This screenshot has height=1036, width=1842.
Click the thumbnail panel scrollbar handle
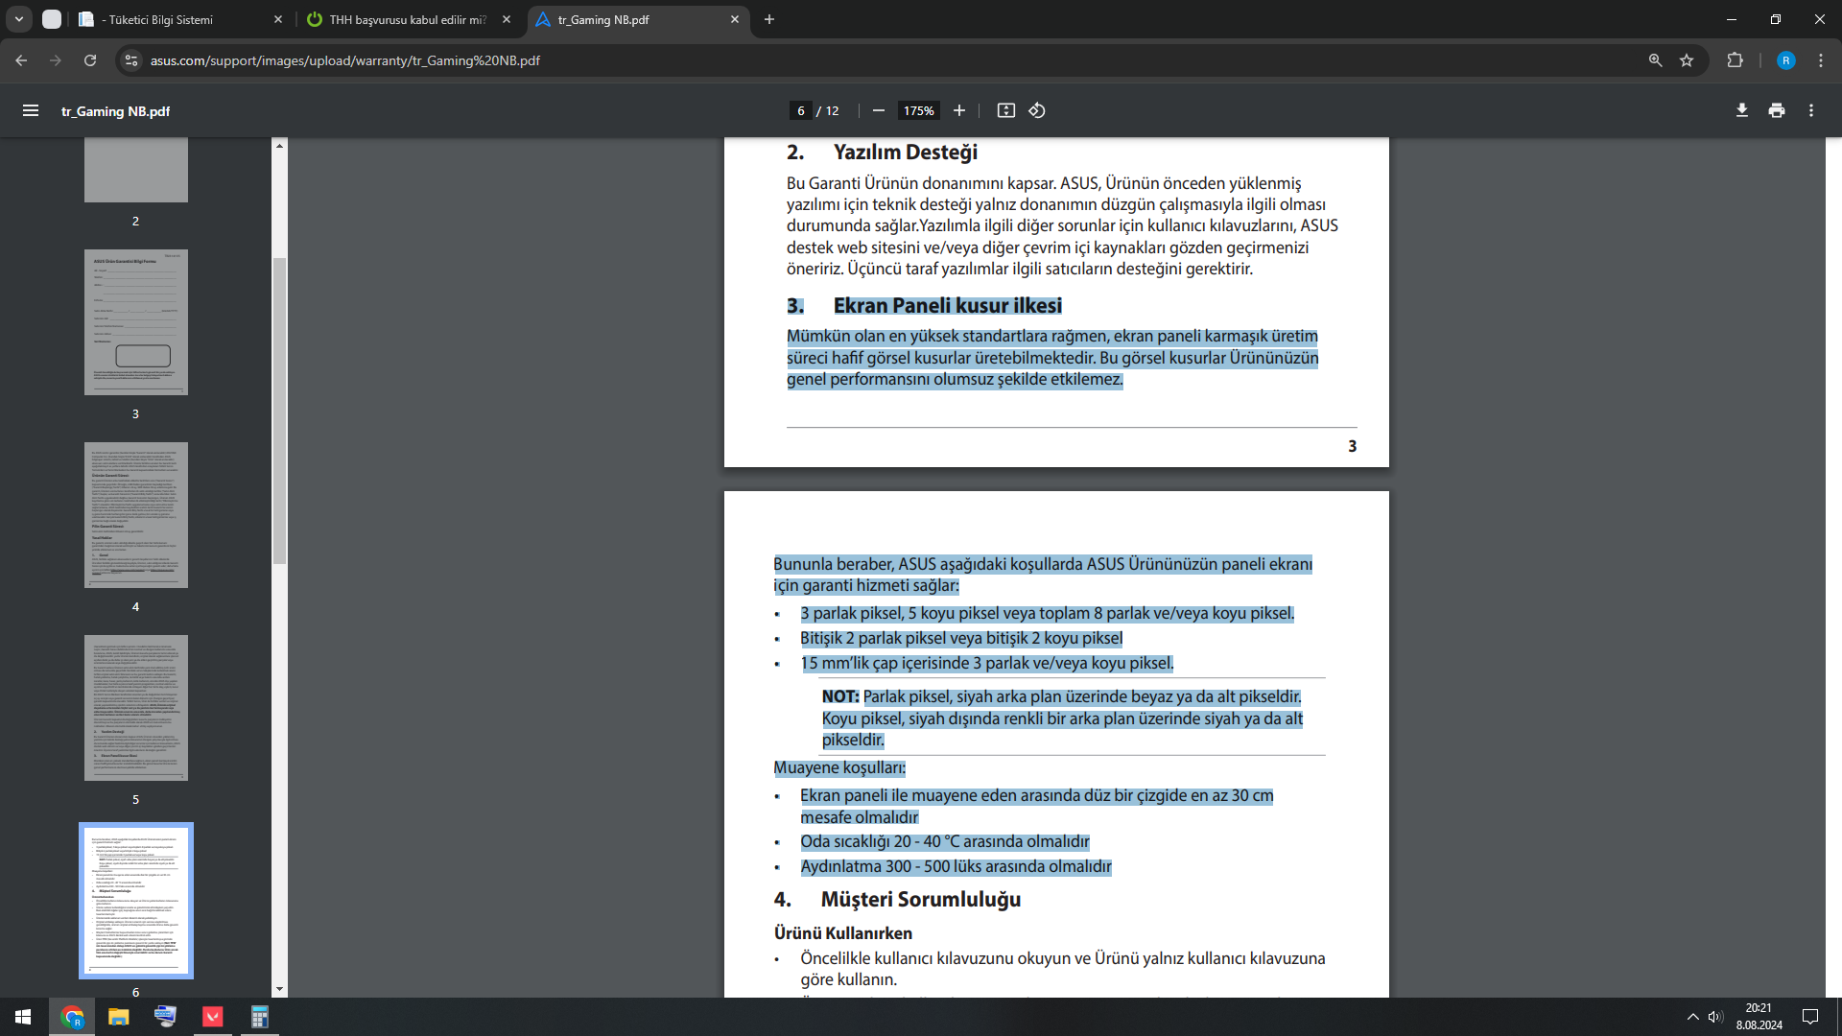pyautogui.click(x=279, y=411)
